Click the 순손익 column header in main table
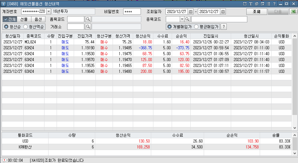Viewport: 298px width, 163px height. 181,36
